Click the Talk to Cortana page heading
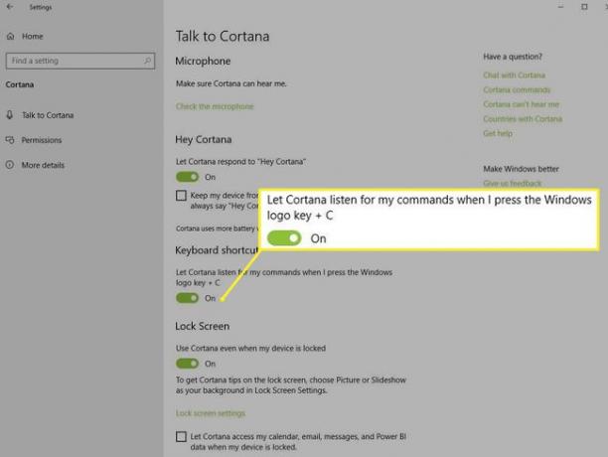 (x=223, y=36)
